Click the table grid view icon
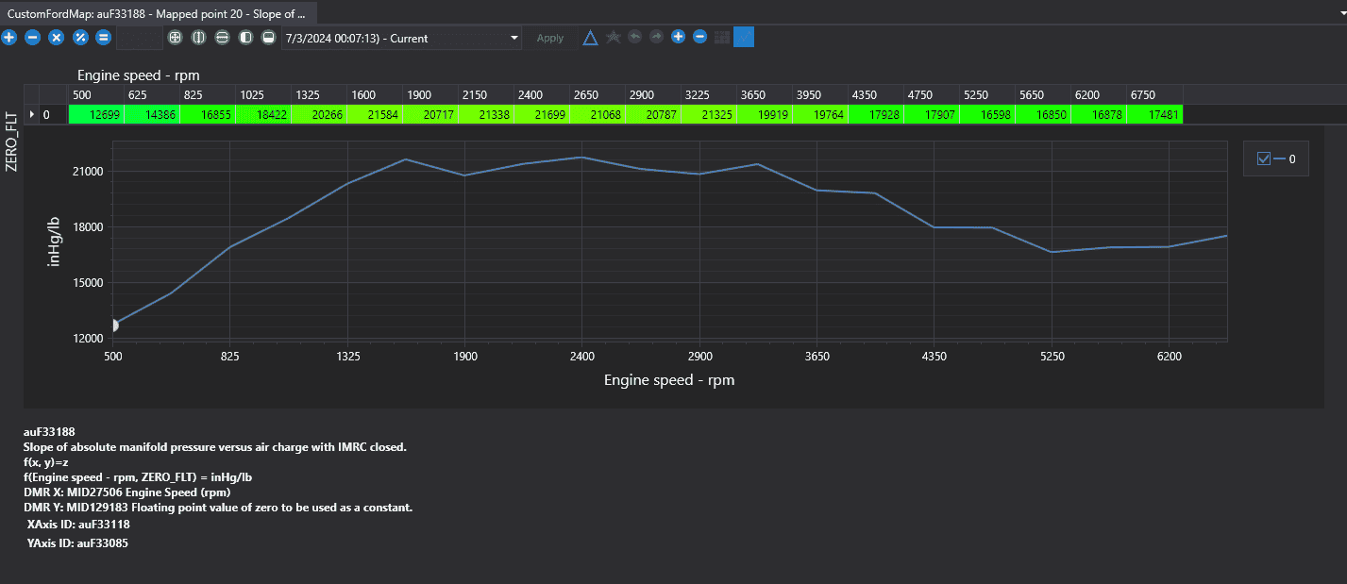Image resolution: width=1347 pixels, height=584 pixels. pos(722,37)
